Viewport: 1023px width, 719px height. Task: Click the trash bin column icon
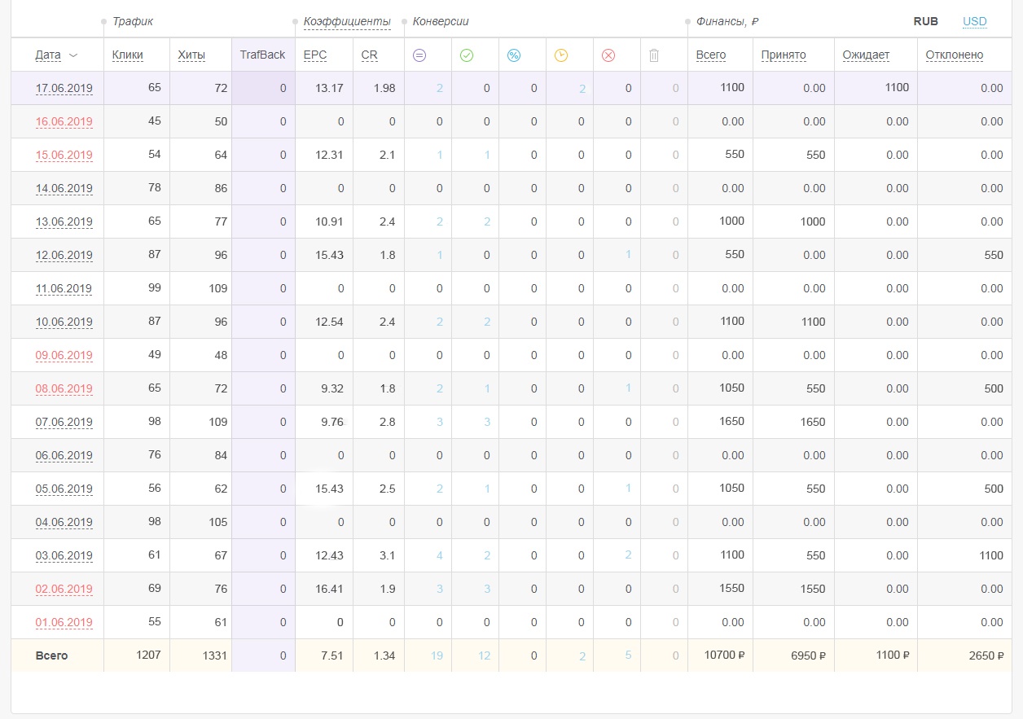pos(654,55)
